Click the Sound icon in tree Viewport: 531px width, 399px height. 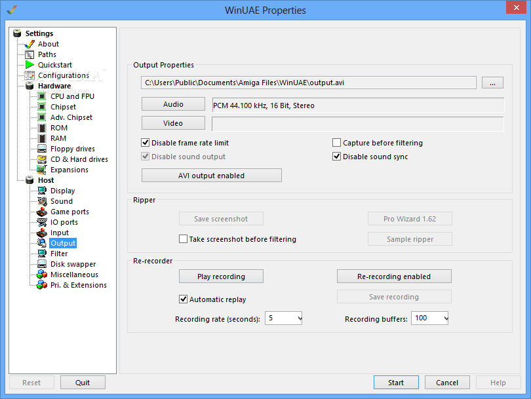[42, 201]
